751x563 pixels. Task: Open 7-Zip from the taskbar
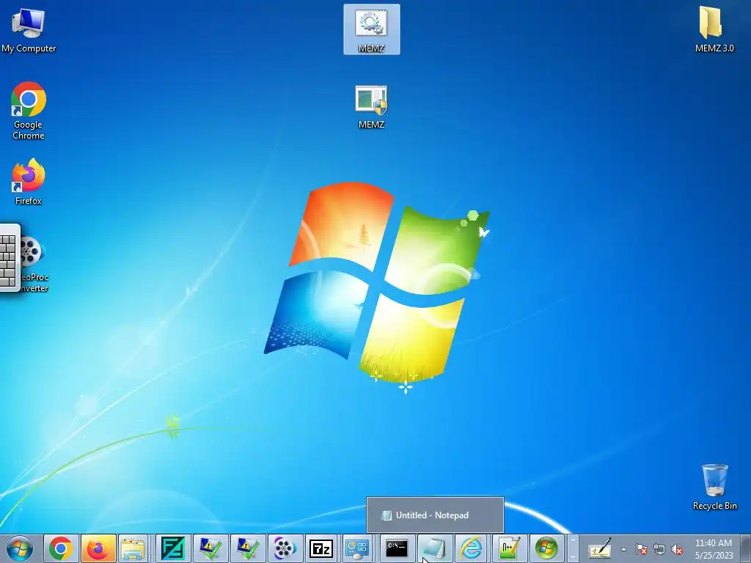click(x=321, y=548)
